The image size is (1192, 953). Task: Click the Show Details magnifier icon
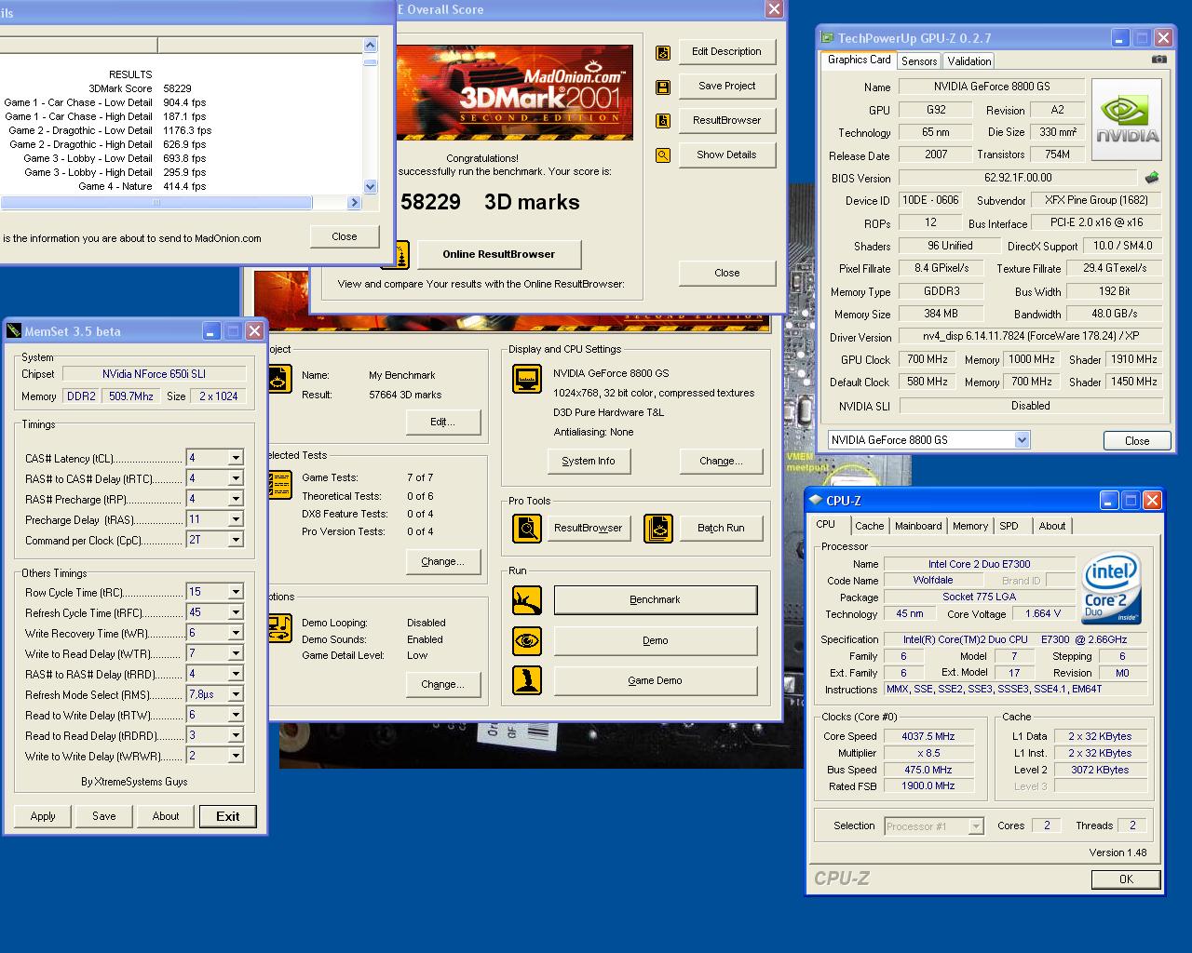click(663, 155)
